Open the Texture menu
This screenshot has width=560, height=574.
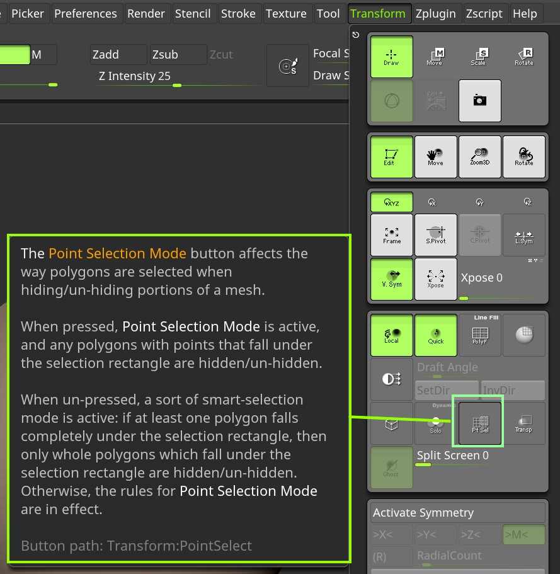pos(286,13)
